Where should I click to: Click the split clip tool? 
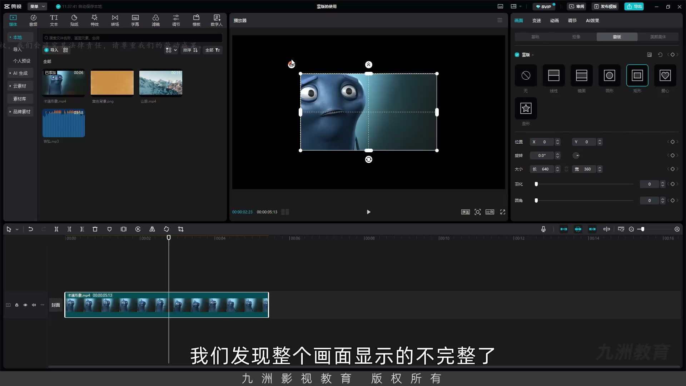coord(56,229)
